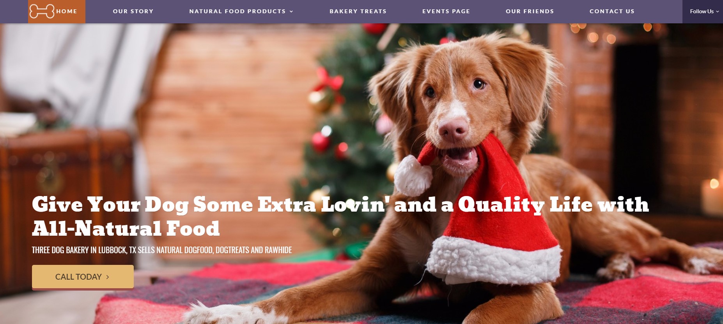Go to the HOME nav label
723x324 pixels.
tap(67, 11)
